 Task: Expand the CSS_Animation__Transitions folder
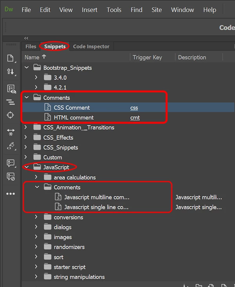click(25, 127)
